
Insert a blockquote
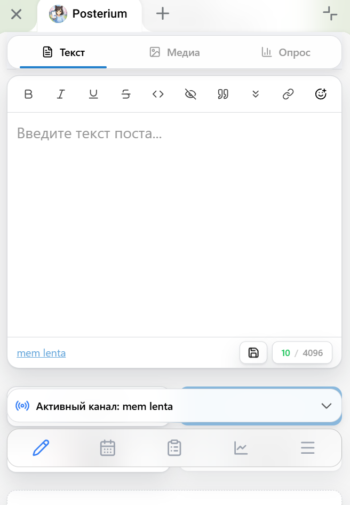(223, 94)
